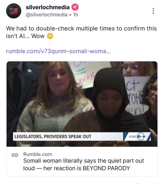The image size is (164, 184).
Task: Click the flushed face emoji
Action: 50,36
